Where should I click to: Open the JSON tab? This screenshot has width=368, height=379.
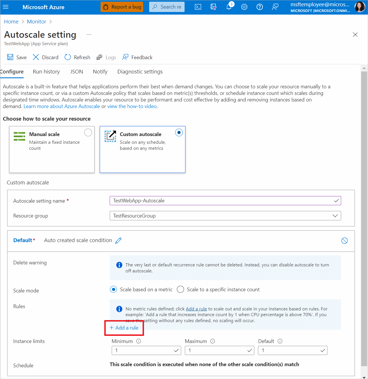[x=77, y=72]
